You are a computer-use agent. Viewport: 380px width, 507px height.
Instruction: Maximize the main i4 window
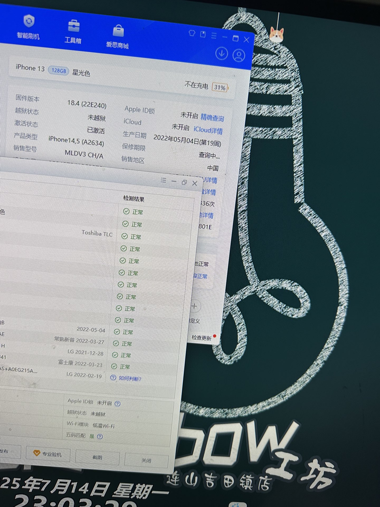pos(236,38)
